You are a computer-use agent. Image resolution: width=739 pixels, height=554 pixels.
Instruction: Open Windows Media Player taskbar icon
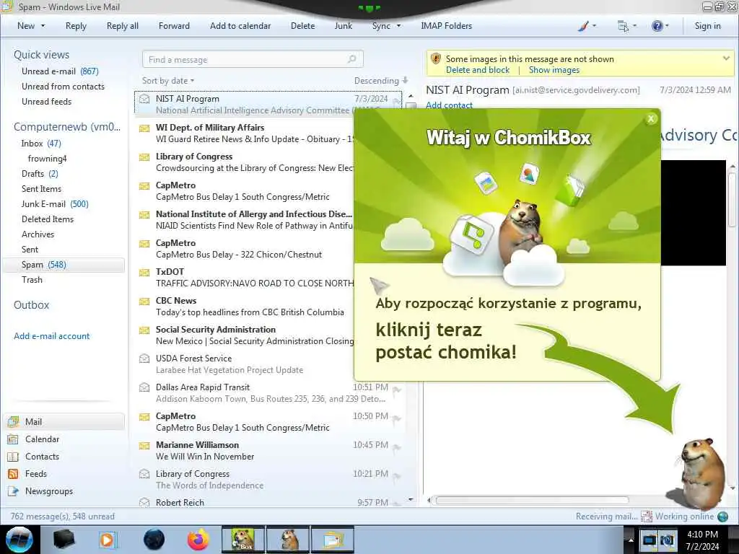108,540
